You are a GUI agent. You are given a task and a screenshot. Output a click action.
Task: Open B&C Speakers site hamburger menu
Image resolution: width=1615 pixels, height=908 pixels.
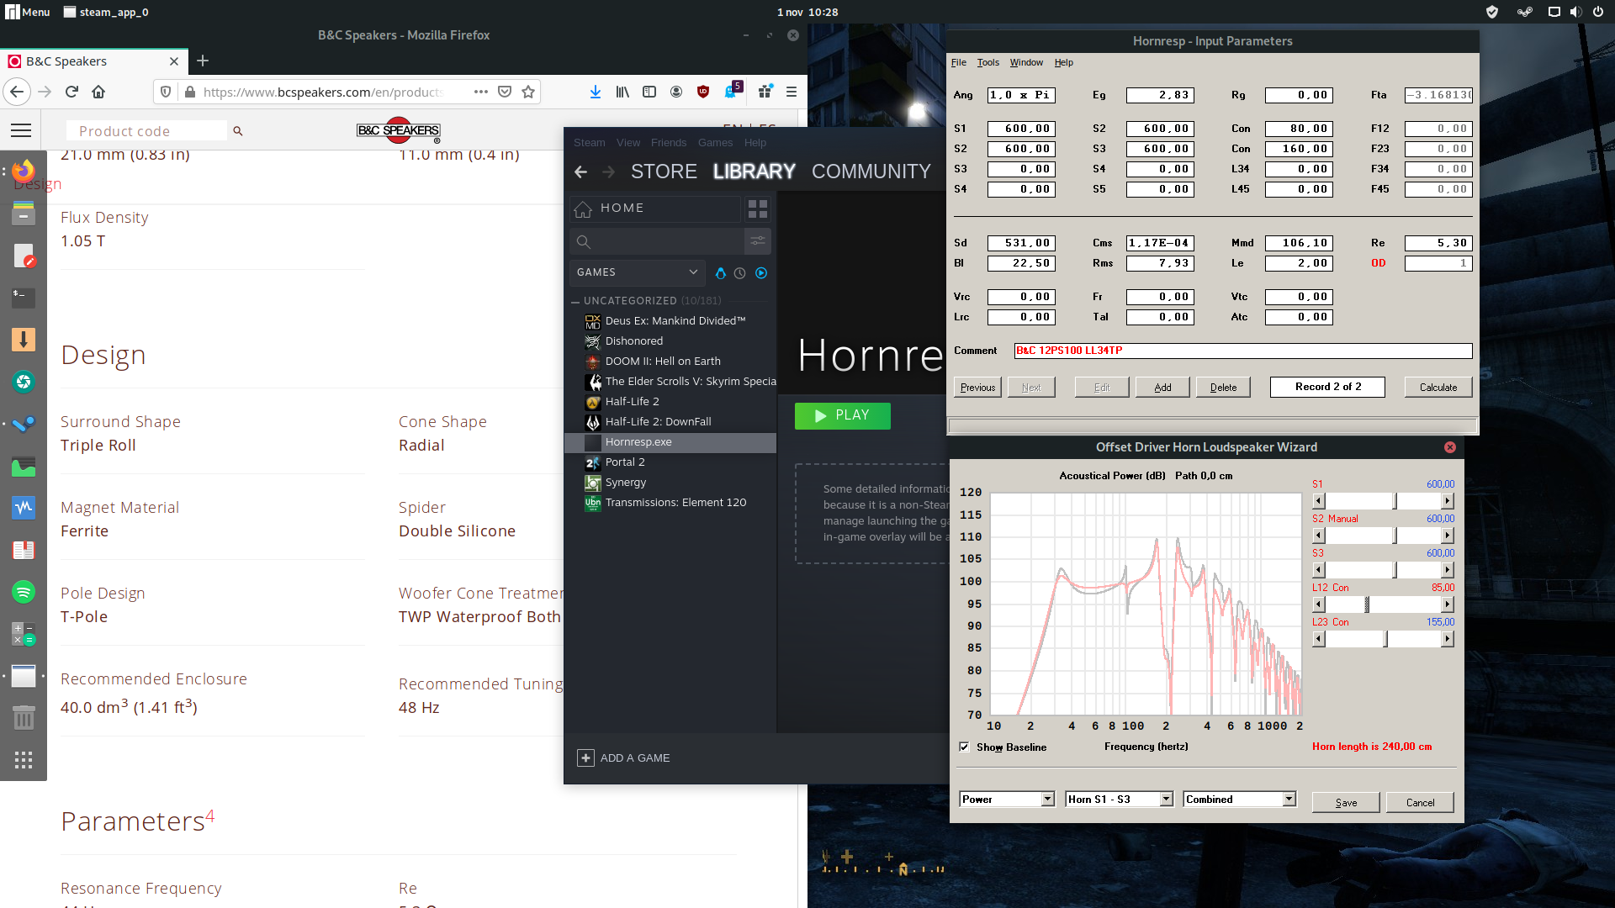[21, 130]
